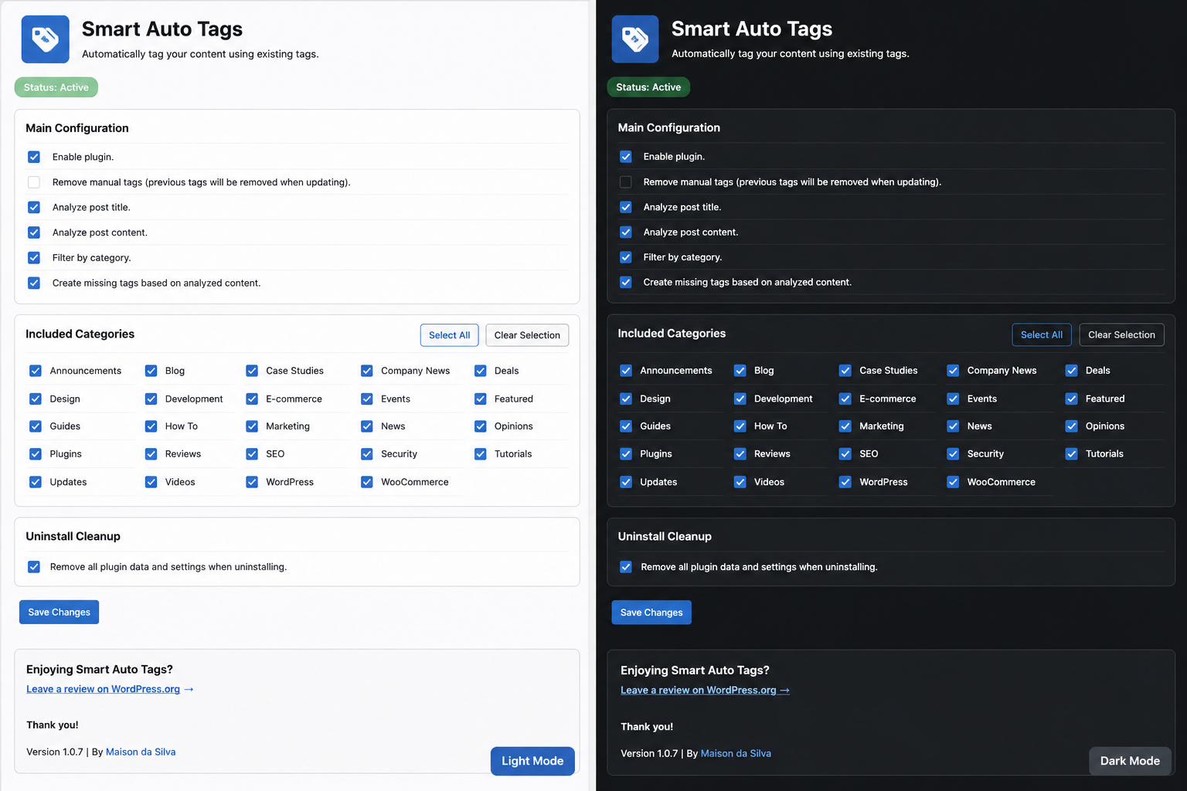
Task: Uncheck Tutorials category in light panel
Action: tap(481, 454)
